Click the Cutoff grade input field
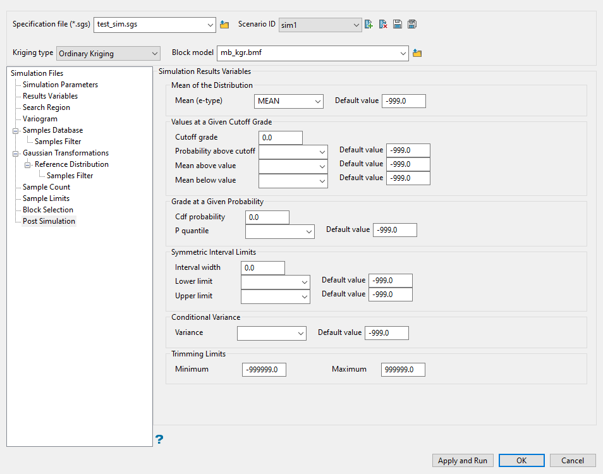 click(x=281, y=138)
